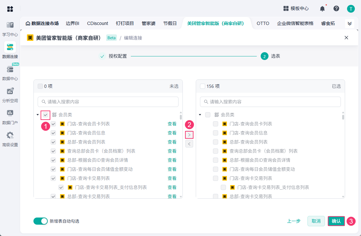Screen dimensions: 361x236
Task: Click 查看 for 门店-查询会员卡列表
Action: 172,124
